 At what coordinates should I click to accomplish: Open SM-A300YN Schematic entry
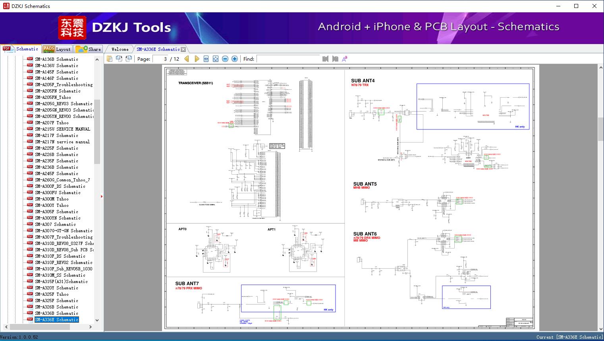click(x=58, y=218)
